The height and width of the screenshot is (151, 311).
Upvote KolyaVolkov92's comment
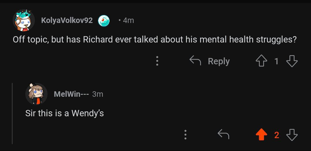(x=261, y=61)
